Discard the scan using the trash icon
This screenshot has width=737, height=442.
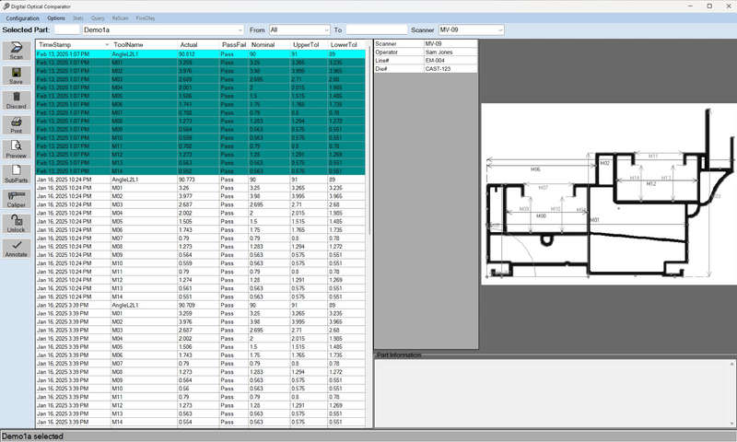click(17, 99)
